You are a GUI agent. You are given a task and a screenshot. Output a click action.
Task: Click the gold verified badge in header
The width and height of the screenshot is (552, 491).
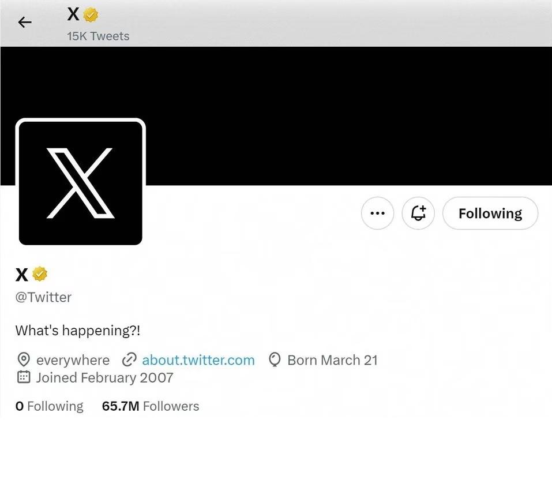tap(91, 14)
